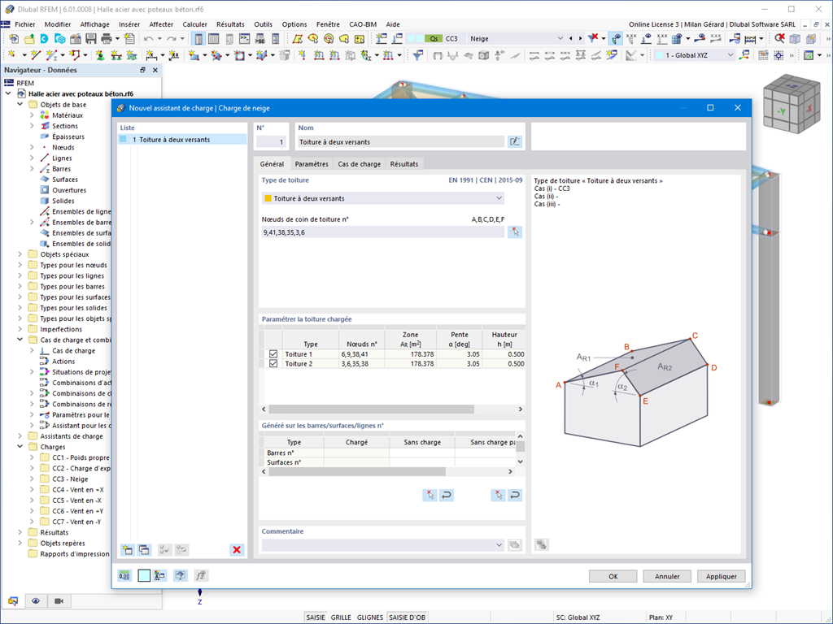Viewport: 833px width, 624px height.
Task: Click the units and decimals 0.00 icon
Action: 124,576
